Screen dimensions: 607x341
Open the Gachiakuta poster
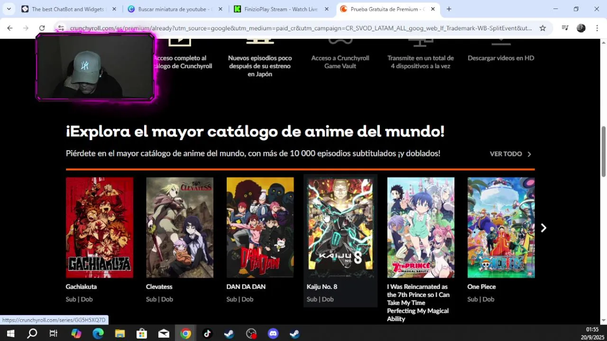[100, 227]
